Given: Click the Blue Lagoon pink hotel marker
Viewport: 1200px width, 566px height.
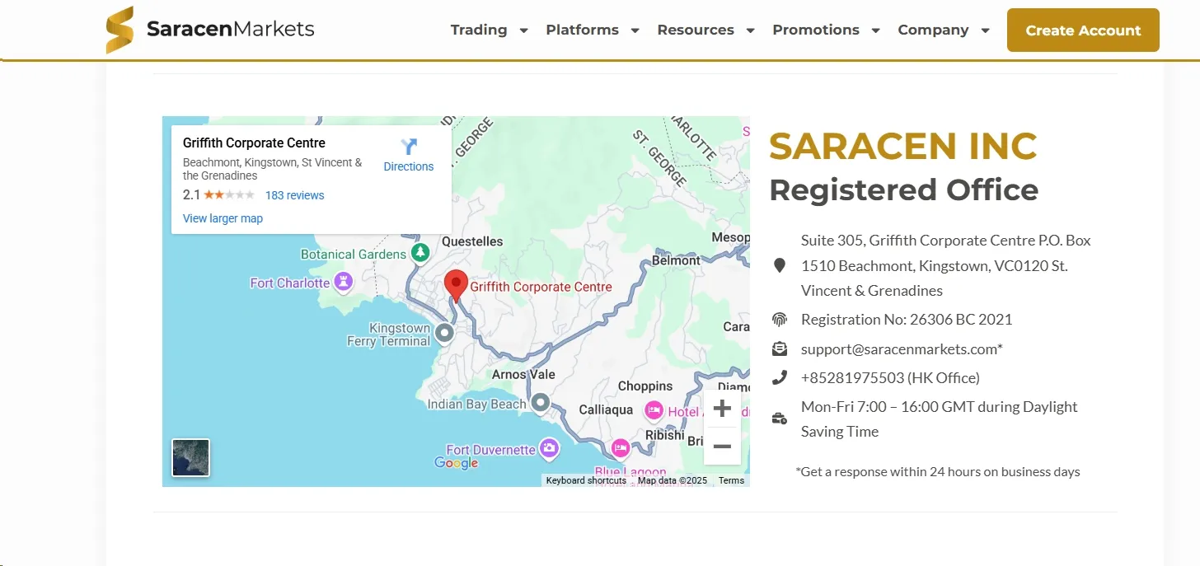Looking at the screenshot, I should pos(621,447).
